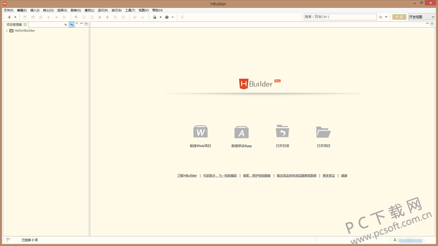Click the run in browser icon

pos(155,17)
